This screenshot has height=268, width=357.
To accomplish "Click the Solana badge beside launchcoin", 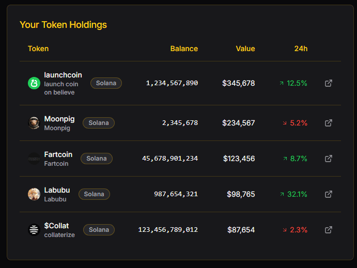I will [x=106, y=83].
